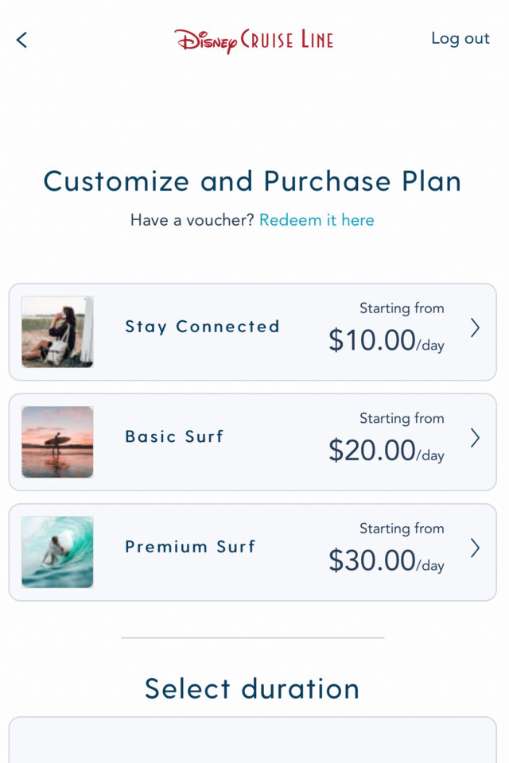
Task: Tap the Stay Connected beach photo
Action: (57, 331)
